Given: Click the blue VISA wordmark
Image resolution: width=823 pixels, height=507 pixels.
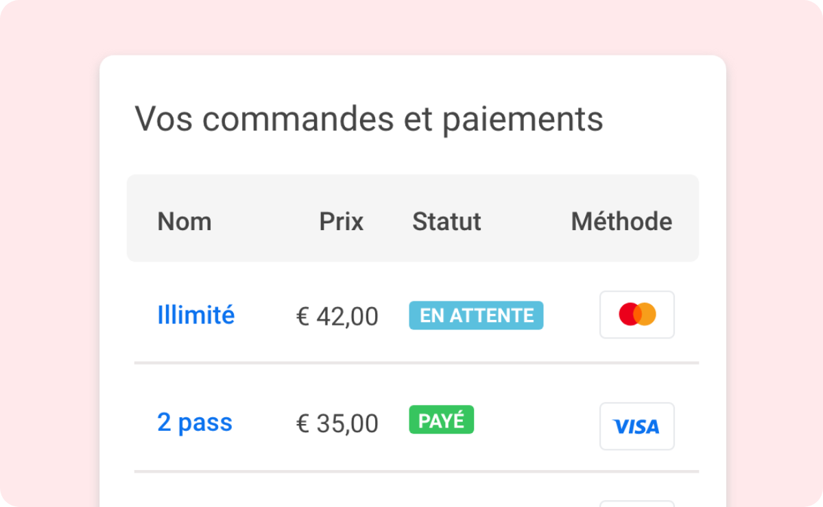Looking at the screenshot, I should click(636, 427).
